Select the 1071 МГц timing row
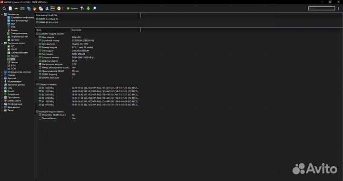The width and height of the screenshot is (343, 181). click(x=88, y=105)
